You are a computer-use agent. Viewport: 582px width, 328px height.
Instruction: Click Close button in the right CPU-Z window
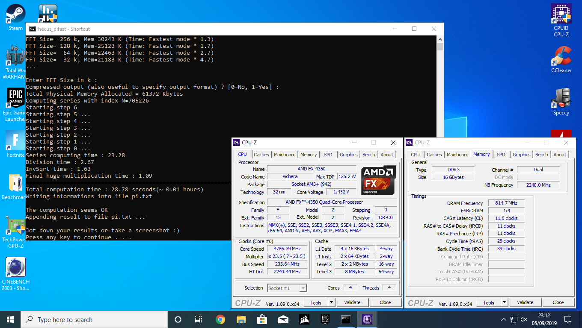tap(558, 302)
